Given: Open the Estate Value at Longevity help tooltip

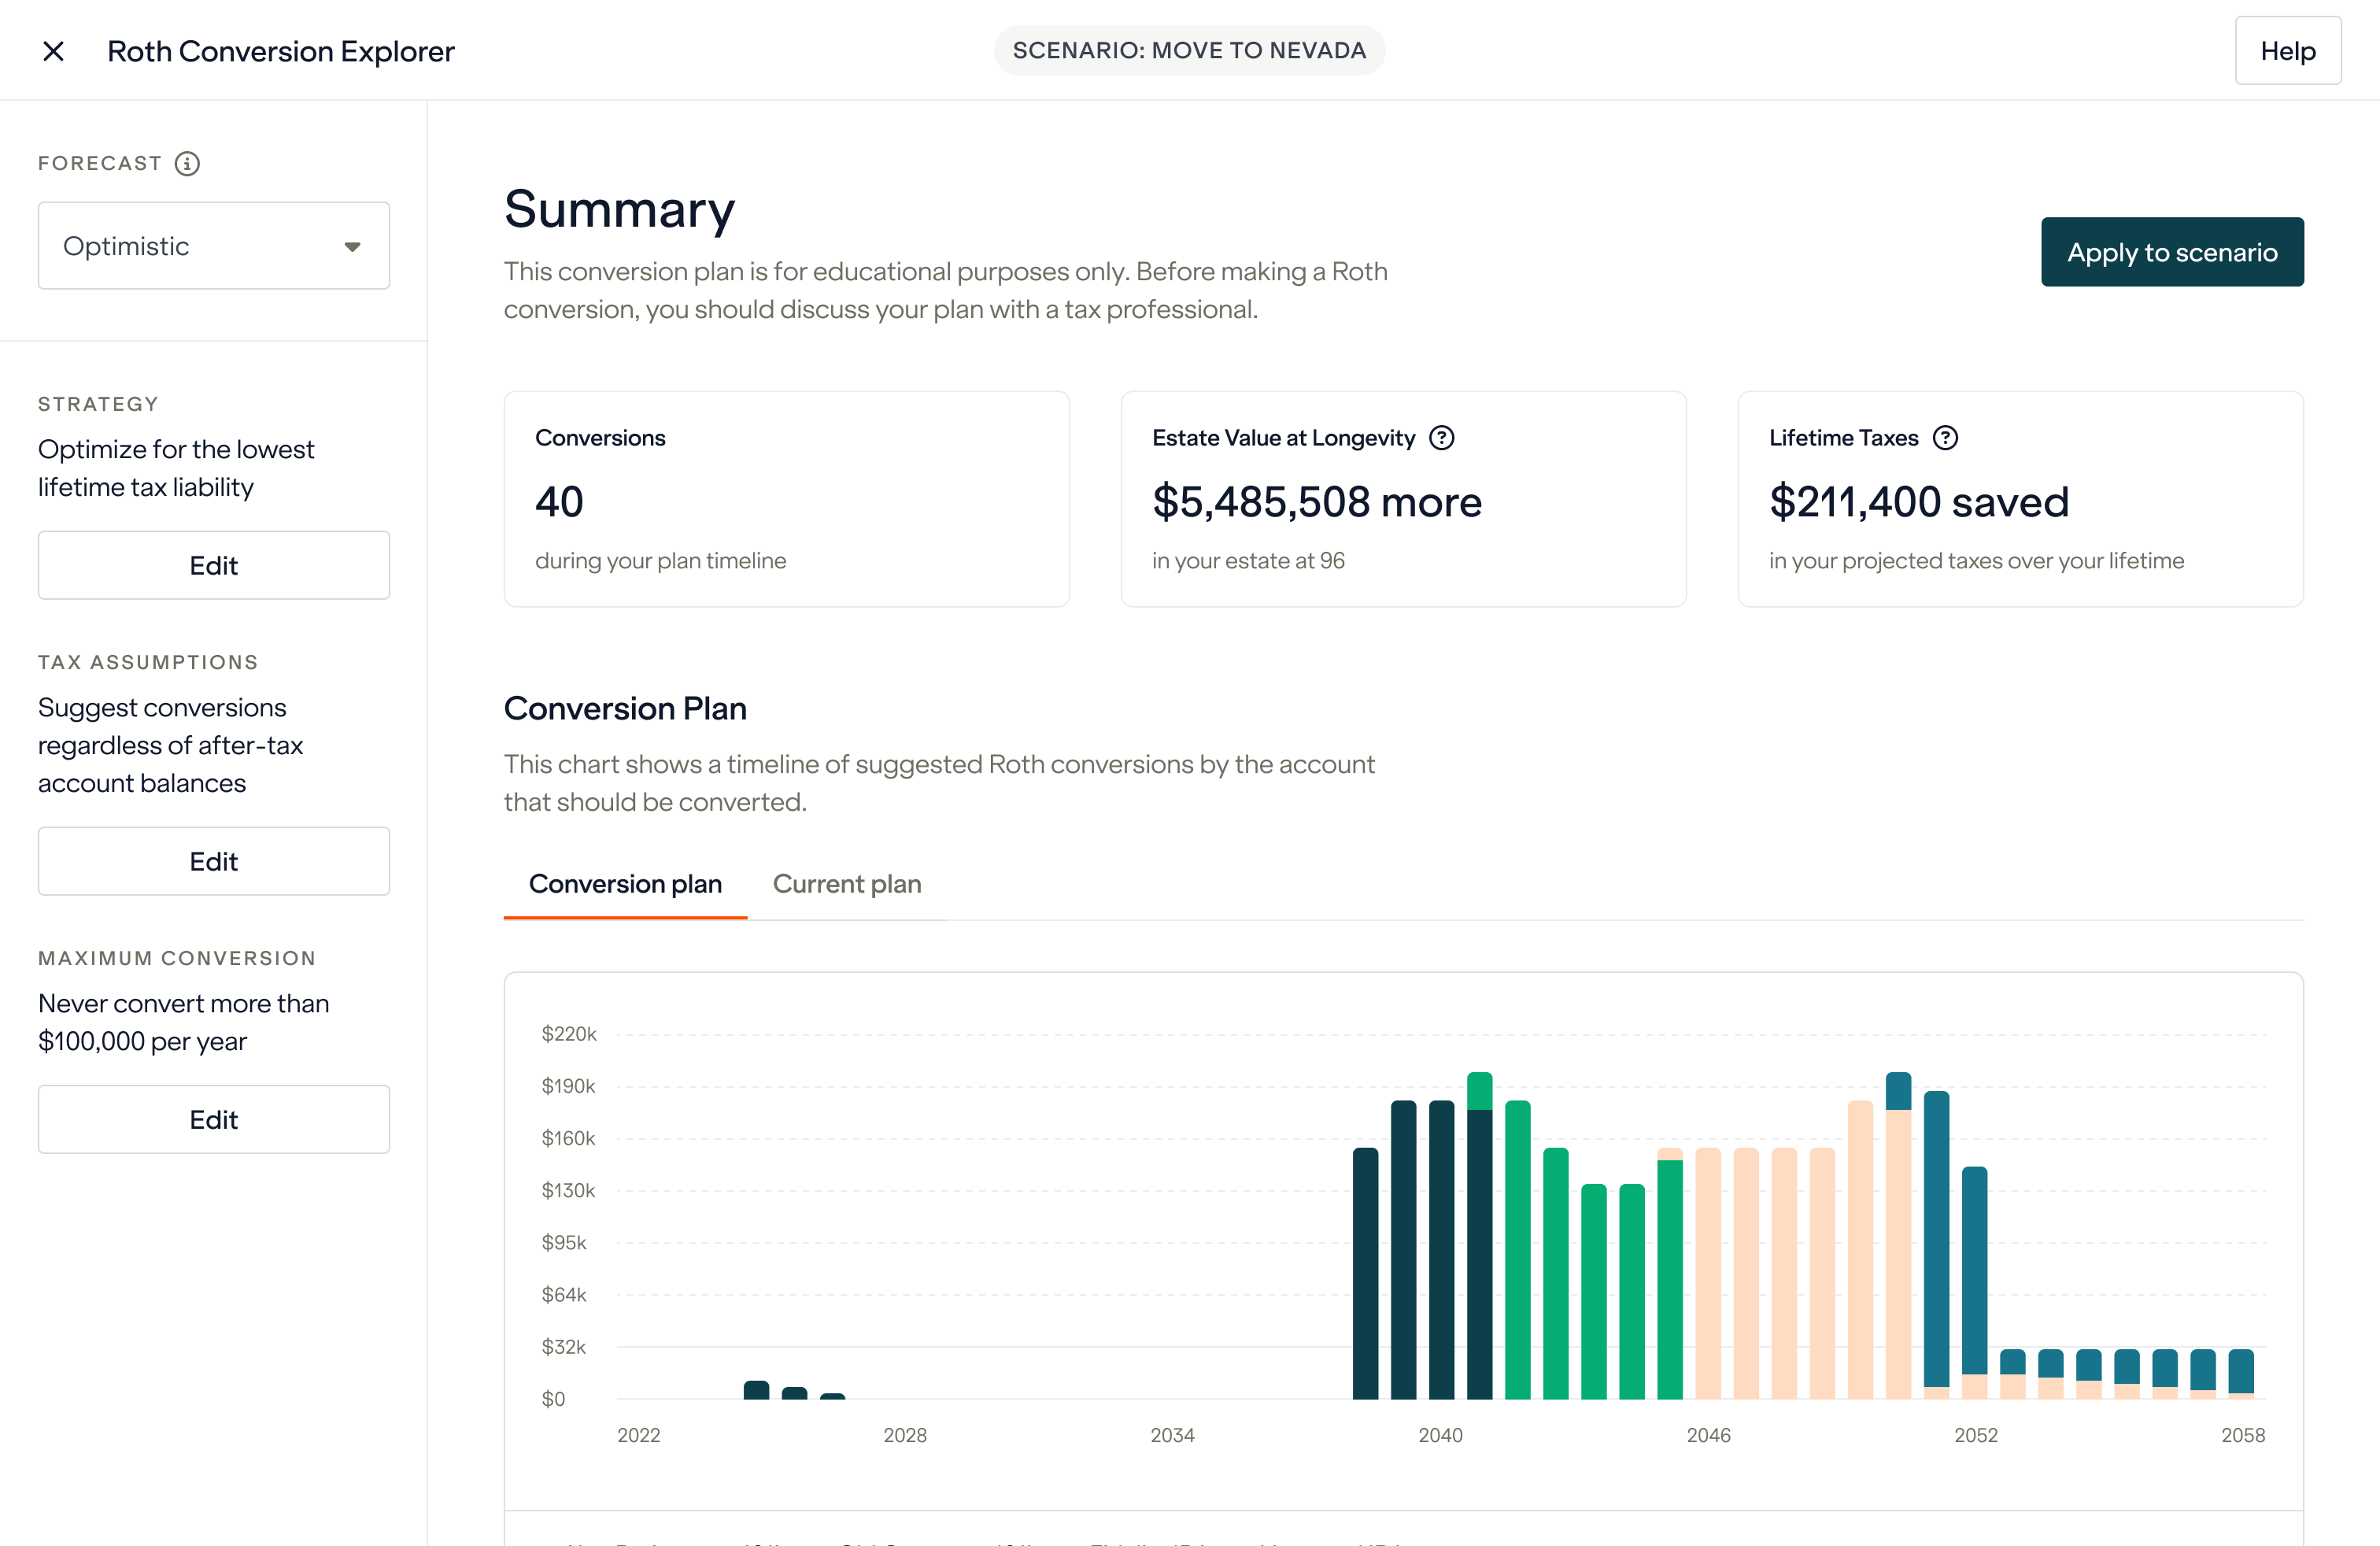Looking at the screenshot, I should tap(1442, 437).
